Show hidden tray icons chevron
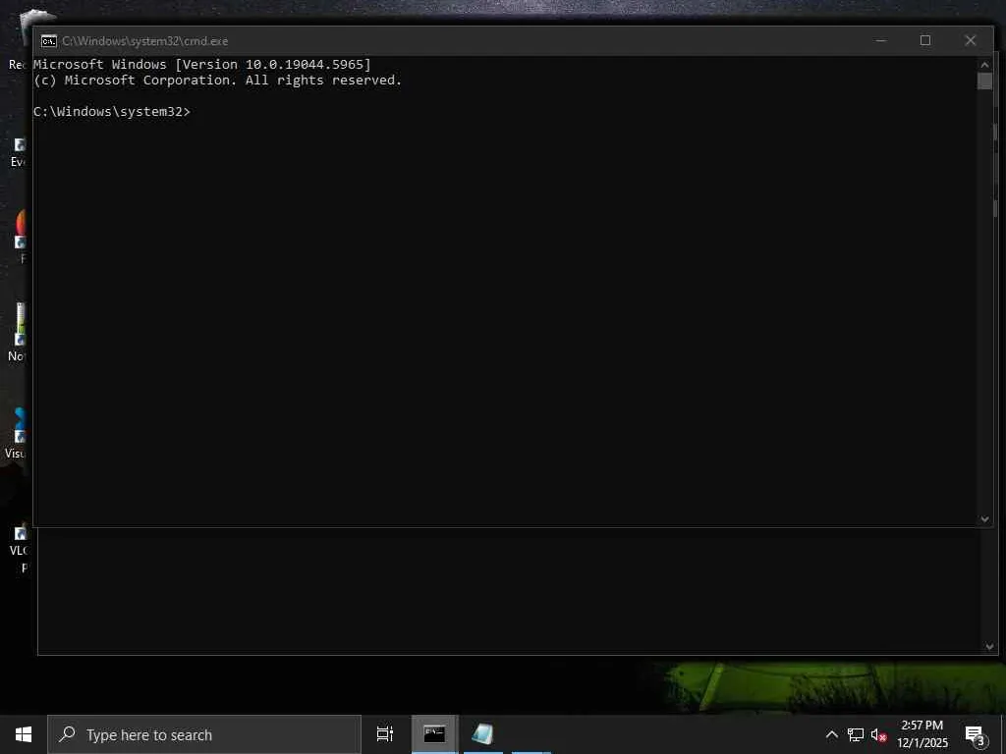 (831, 734)
